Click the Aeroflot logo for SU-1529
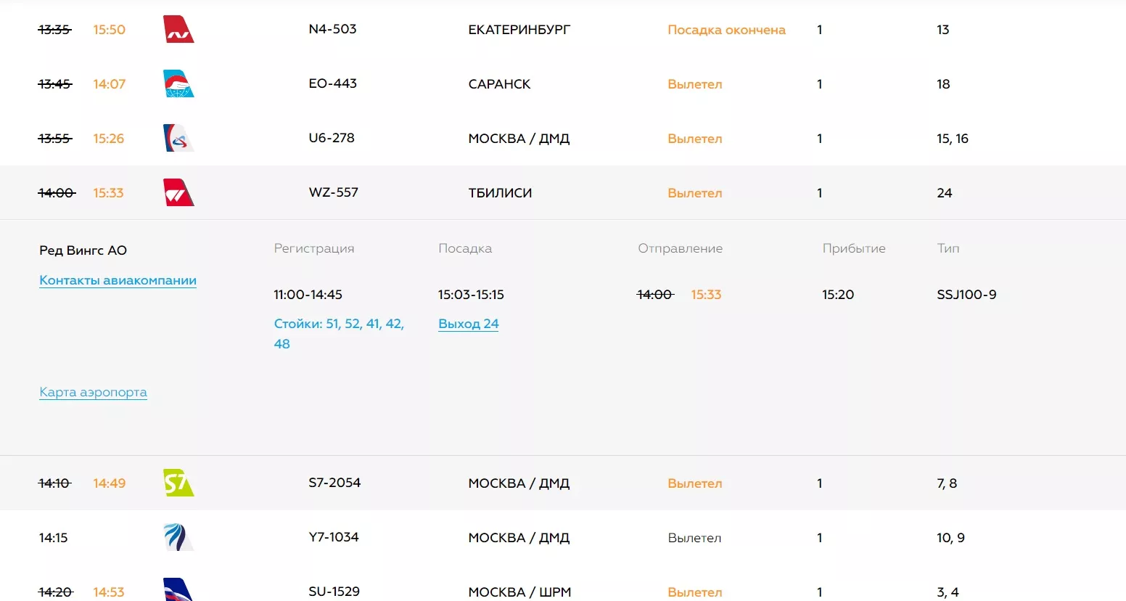Image resolution: width=1126 pixels, height=601 pixels. coord(178,590)
